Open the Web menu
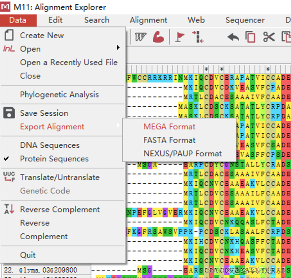 pyautogui.click(x=196, y=20)
